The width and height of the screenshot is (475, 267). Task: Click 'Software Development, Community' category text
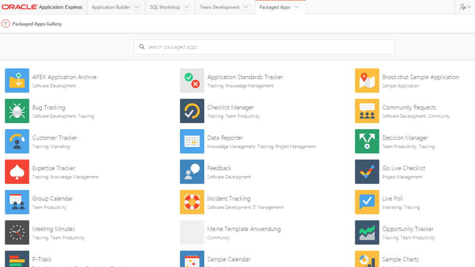coord(416,116)
